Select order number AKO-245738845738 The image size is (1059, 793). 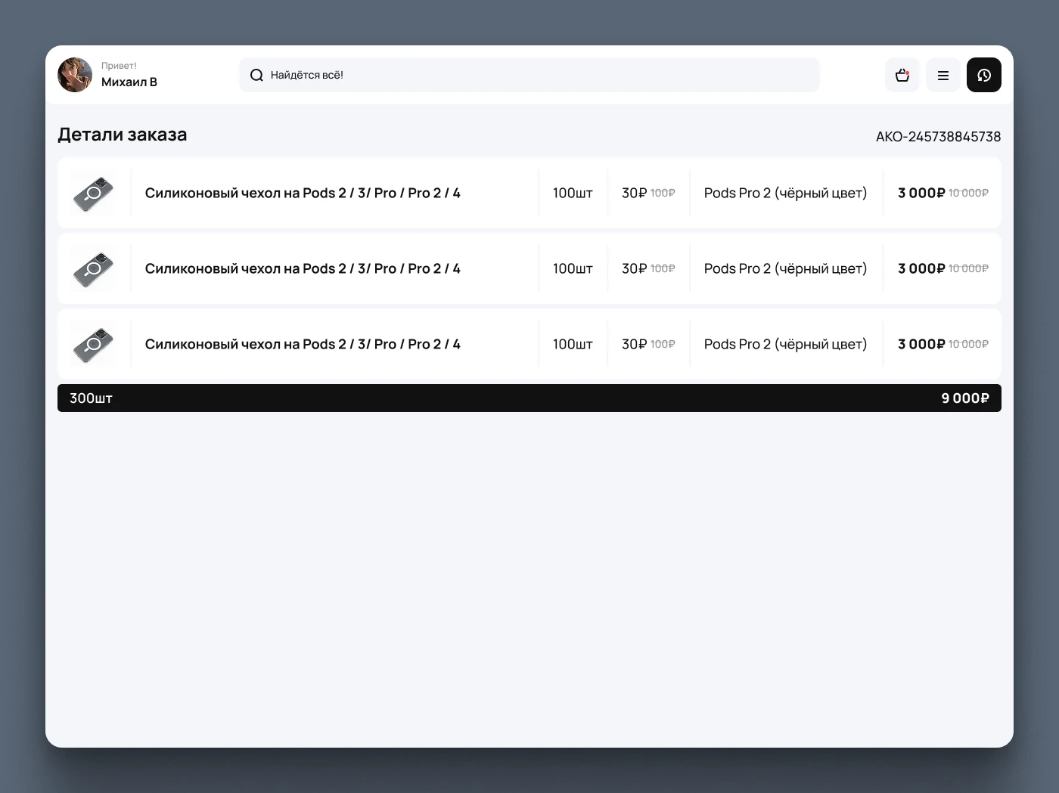click(938, 137)
